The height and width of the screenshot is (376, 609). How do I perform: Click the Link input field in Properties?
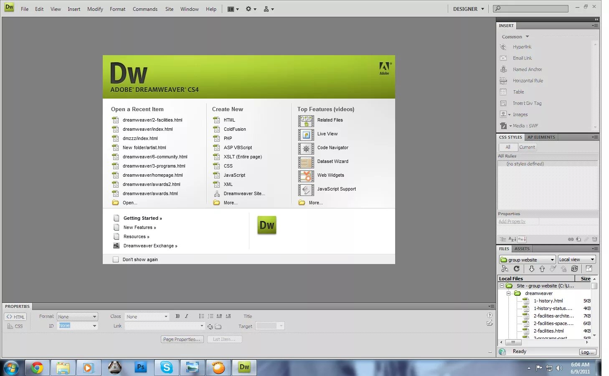pos(164,326)
